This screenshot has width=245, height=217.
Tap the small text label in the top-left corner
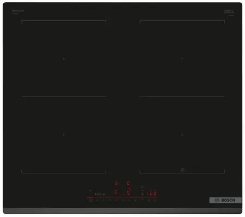pyautogui.click(x=18, y=12)
